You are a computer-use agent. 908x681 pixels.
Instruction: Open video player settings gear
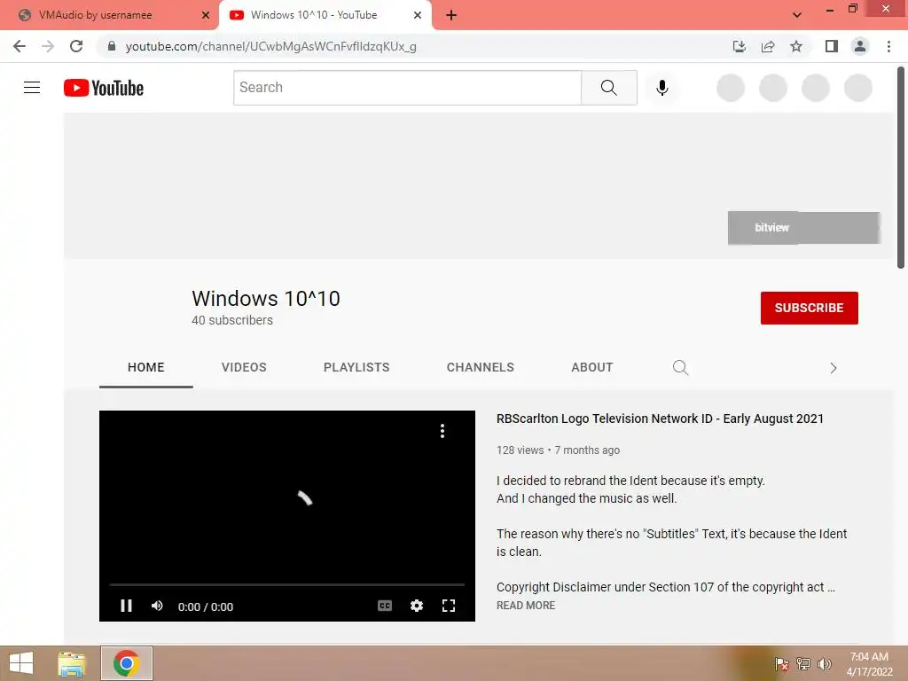pos(417,606)
